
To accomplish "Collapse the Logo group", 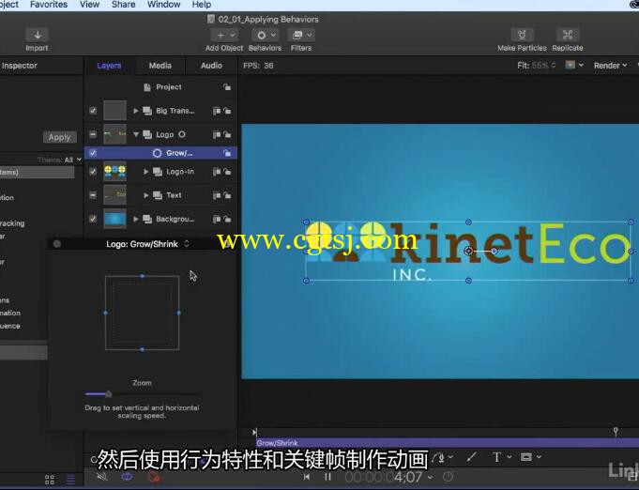I will click(x=136, y=134).
